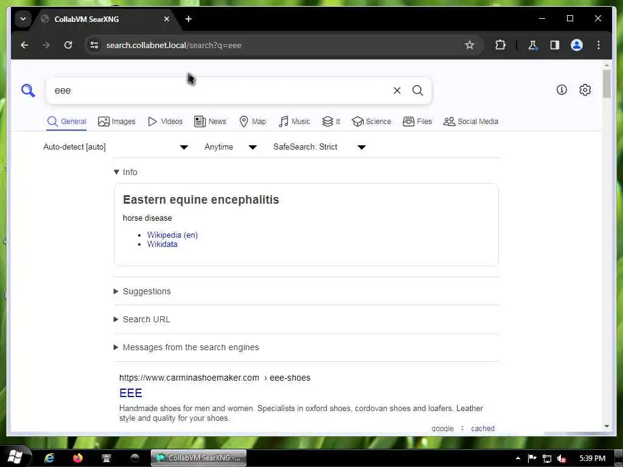
Task: View site information icon in address bar
Action: [94, 45]
